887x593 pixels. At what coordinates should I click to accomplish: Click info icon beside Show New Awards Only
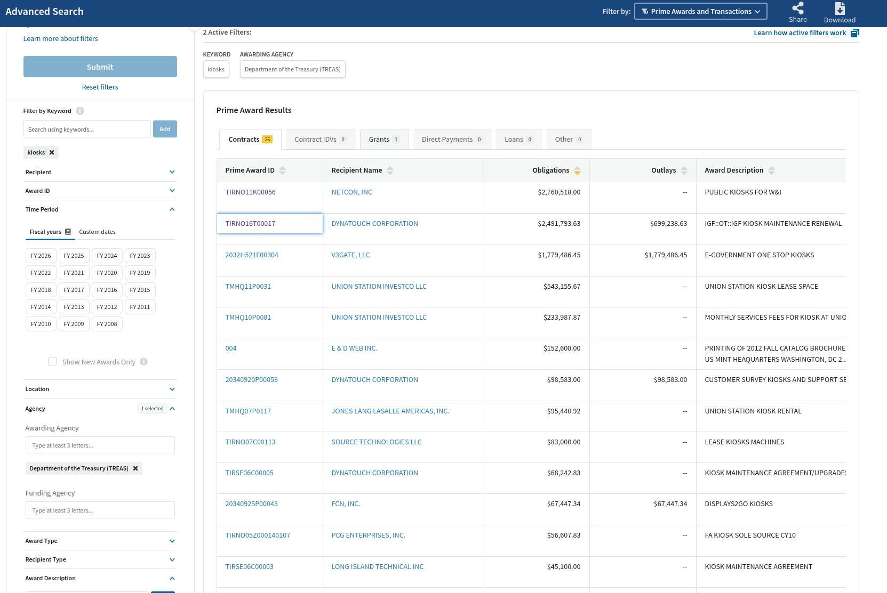pos(143,362)
